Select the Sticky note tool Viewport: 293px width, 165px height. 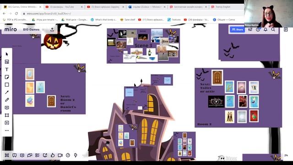point(7,77)
